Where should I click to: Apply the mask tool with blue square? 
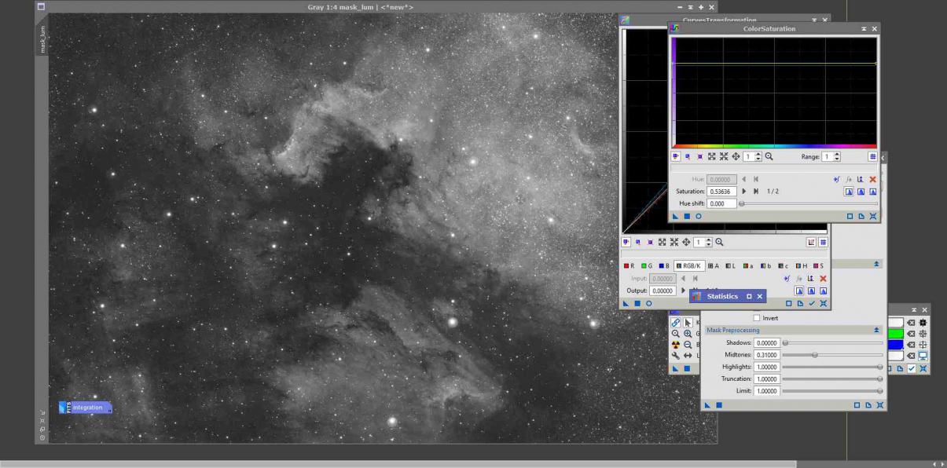(x=718, y=405)
